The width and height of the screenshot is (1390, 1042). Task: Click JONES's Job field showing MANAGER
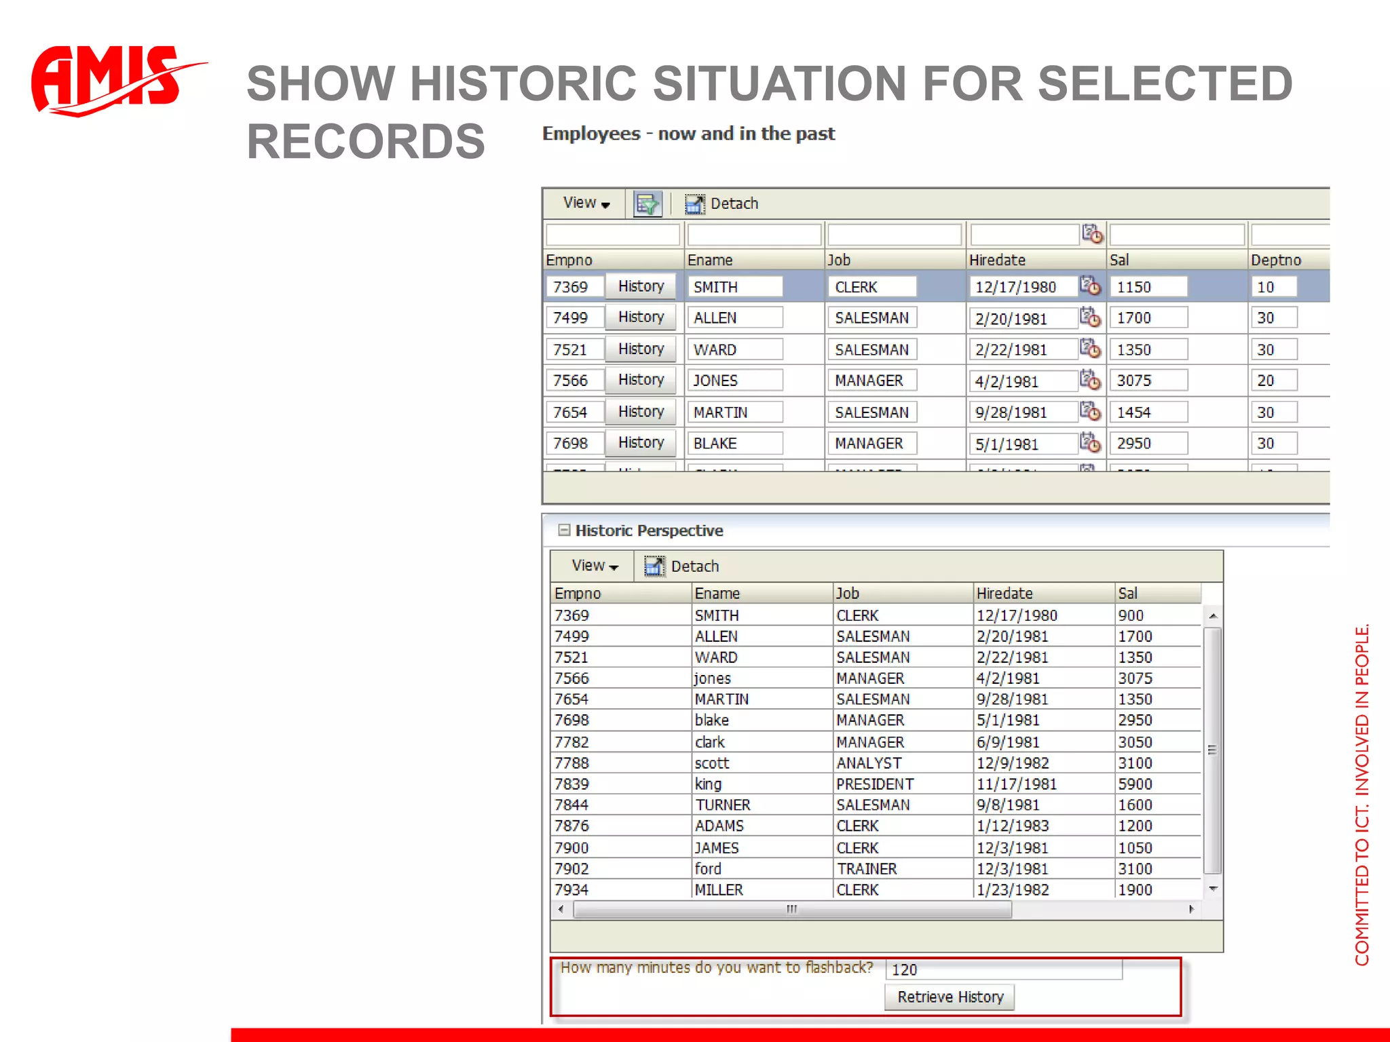pos(871,381)
